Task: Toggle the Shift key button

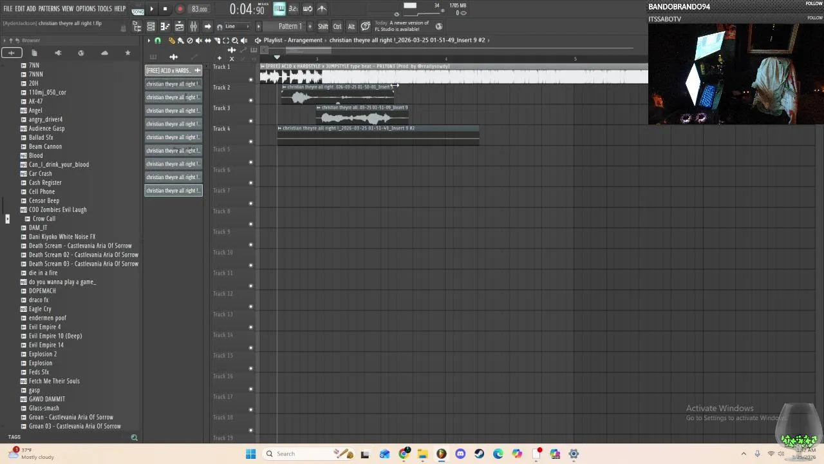Action: tap(323, 26)
